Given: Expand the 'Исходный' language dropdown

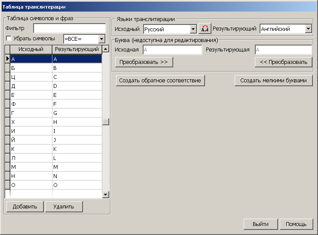Looking at the screenshot, I should pyautogui.click(x=193, y=29).
